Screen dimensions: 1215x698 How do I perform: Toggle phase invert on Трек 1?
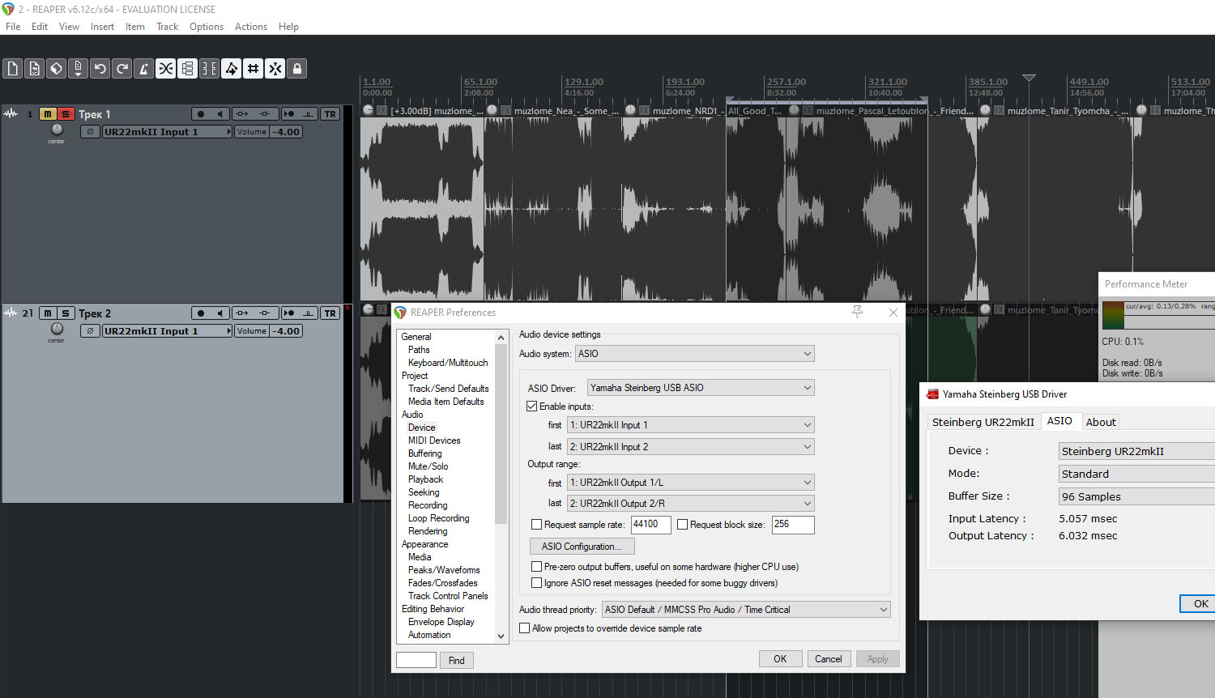[x=90, y=132]
